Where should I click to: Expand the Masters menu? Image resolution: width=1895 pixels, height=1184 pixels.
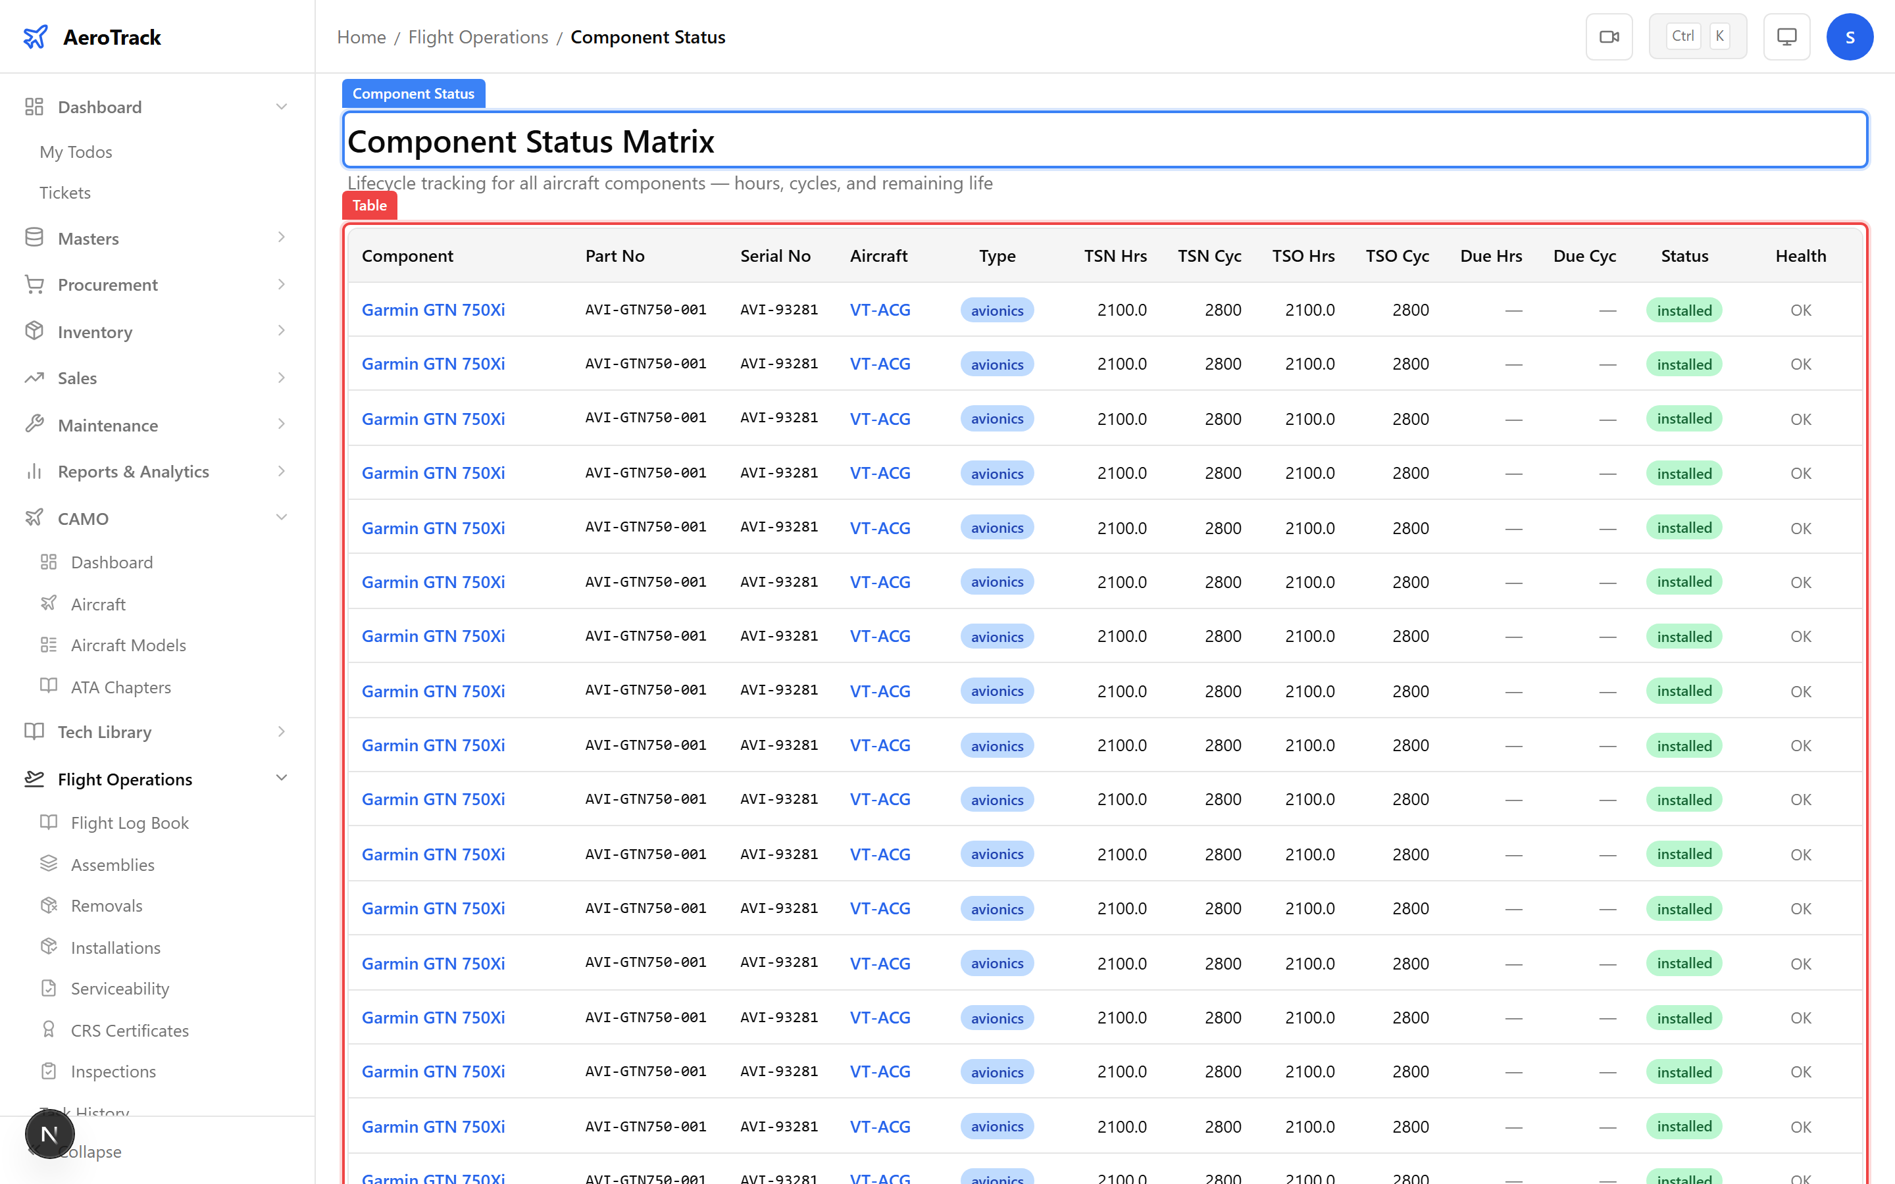[x=281, y=237]
